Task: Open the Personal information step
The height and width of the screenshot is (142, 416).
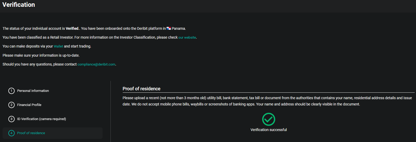Action: 33,91
